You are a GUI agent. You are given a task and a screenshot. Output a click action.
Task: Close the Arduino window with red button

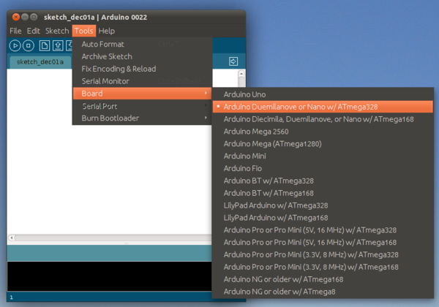(x=16, y=17)
